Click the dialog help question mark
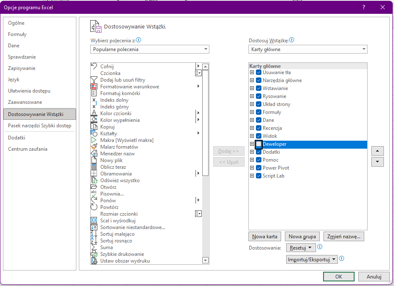Image resolution: width=394 pixels, height=286 pixels. point(364,7)
